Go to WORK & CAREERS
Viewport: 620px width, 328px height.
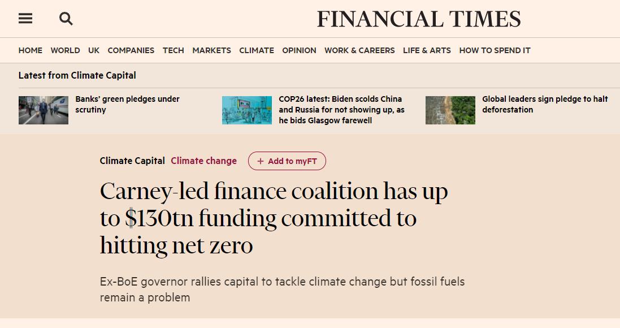coord(359,50)
